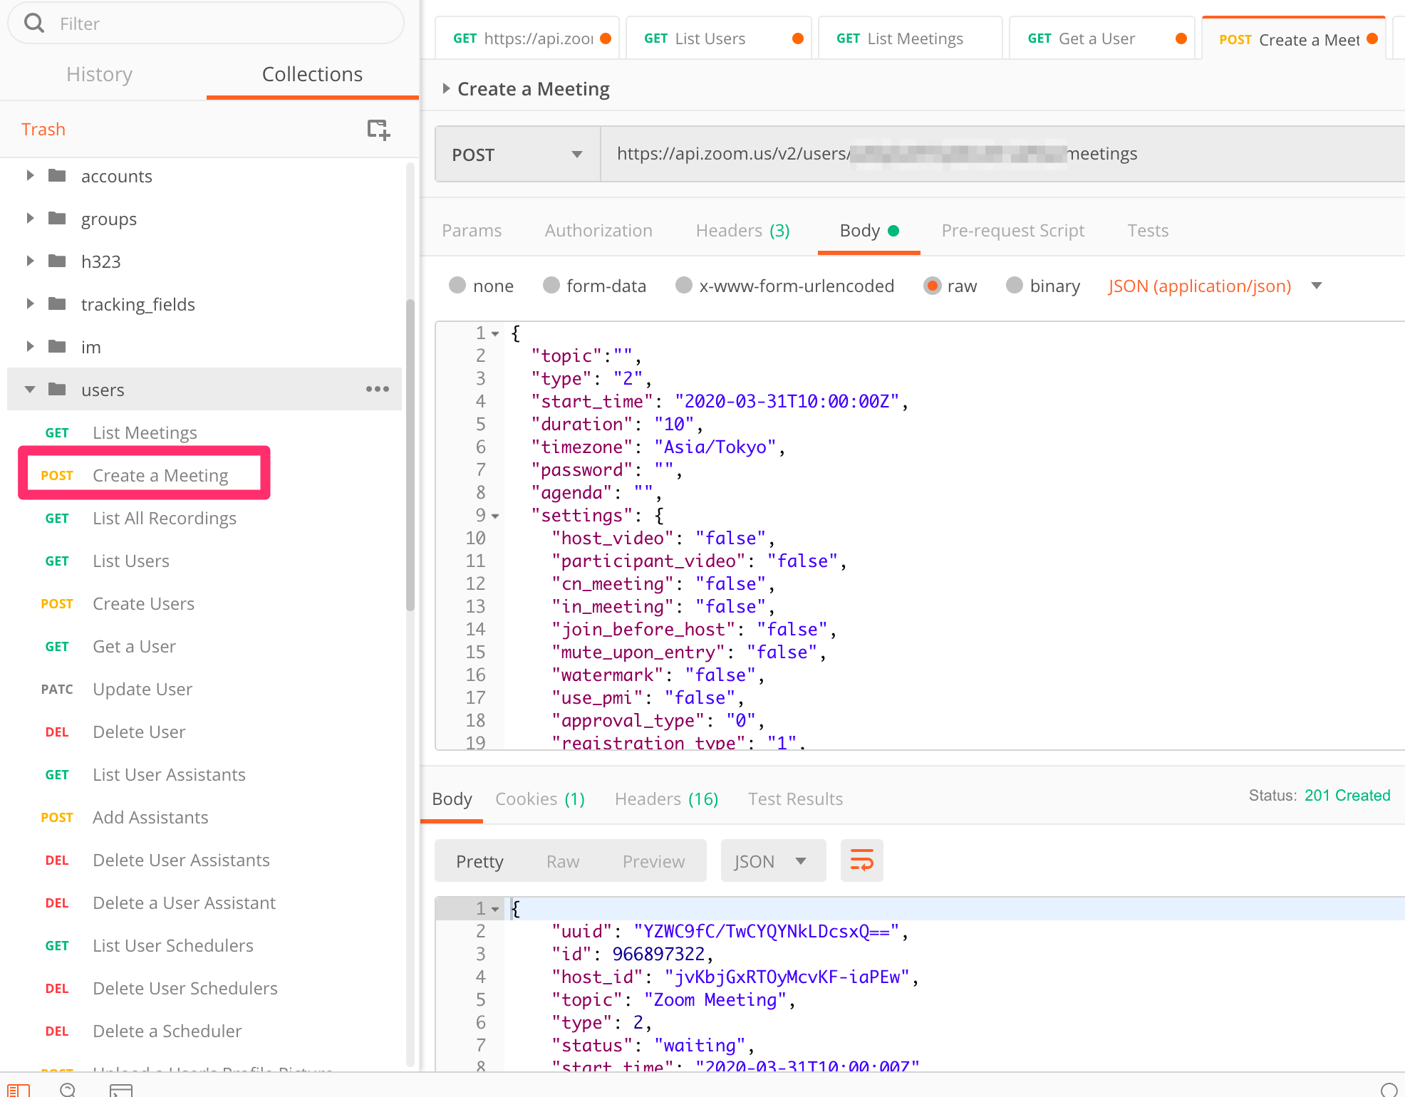Expand the accounts folder arrow
Image resolution: width=1405 pixels, height=1097 pixels.
30,175
